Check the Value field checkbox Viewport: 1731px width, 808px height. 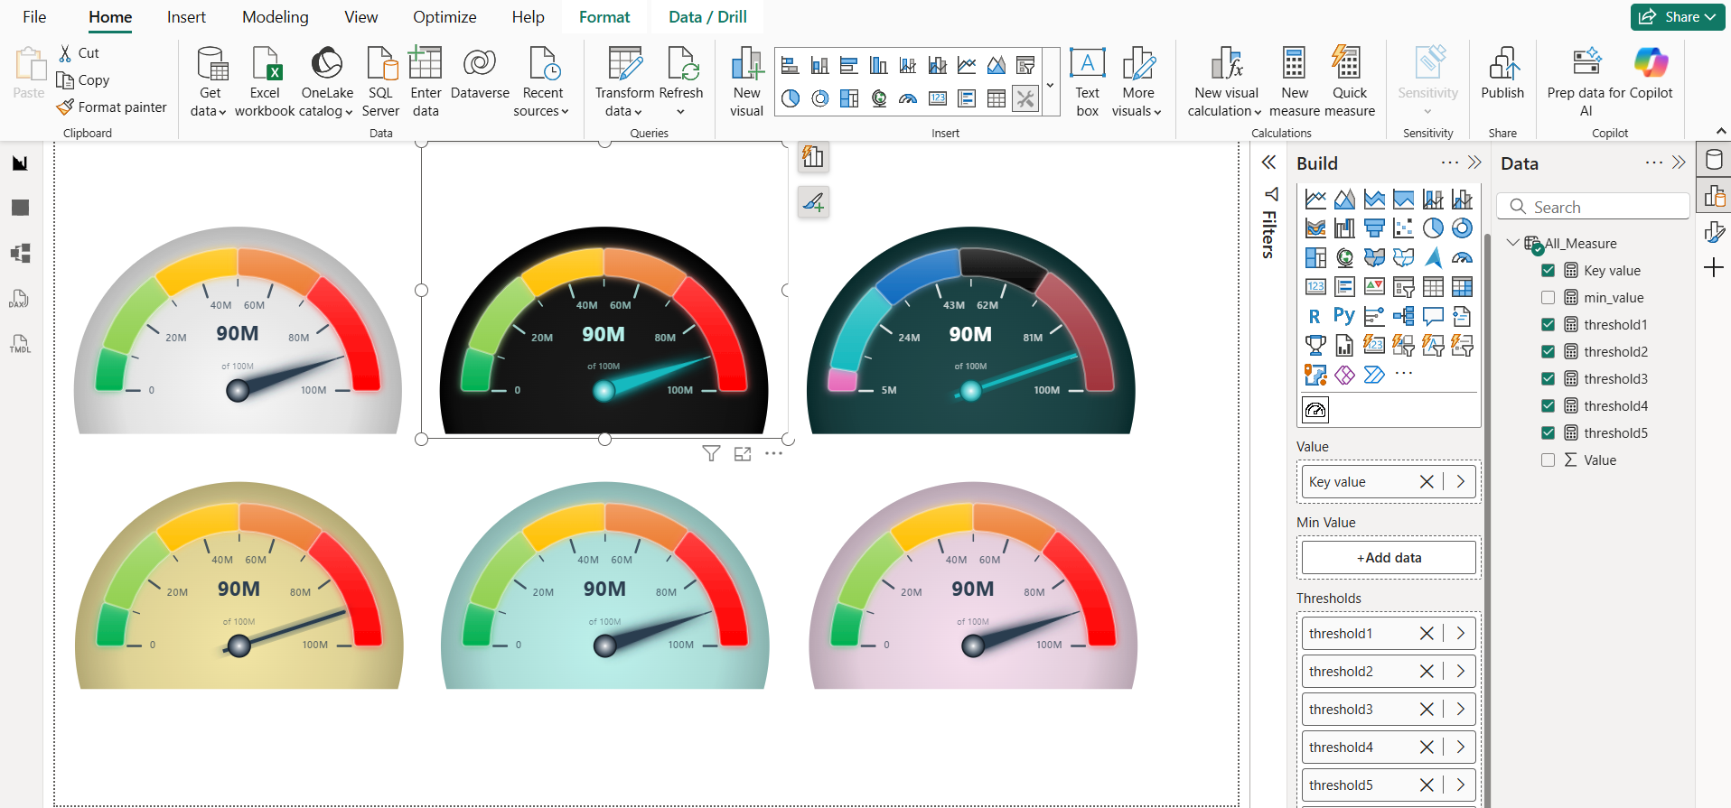(x=1548, y=460)
